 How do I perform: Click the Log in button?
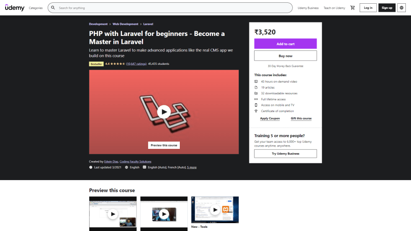[368, 8]
